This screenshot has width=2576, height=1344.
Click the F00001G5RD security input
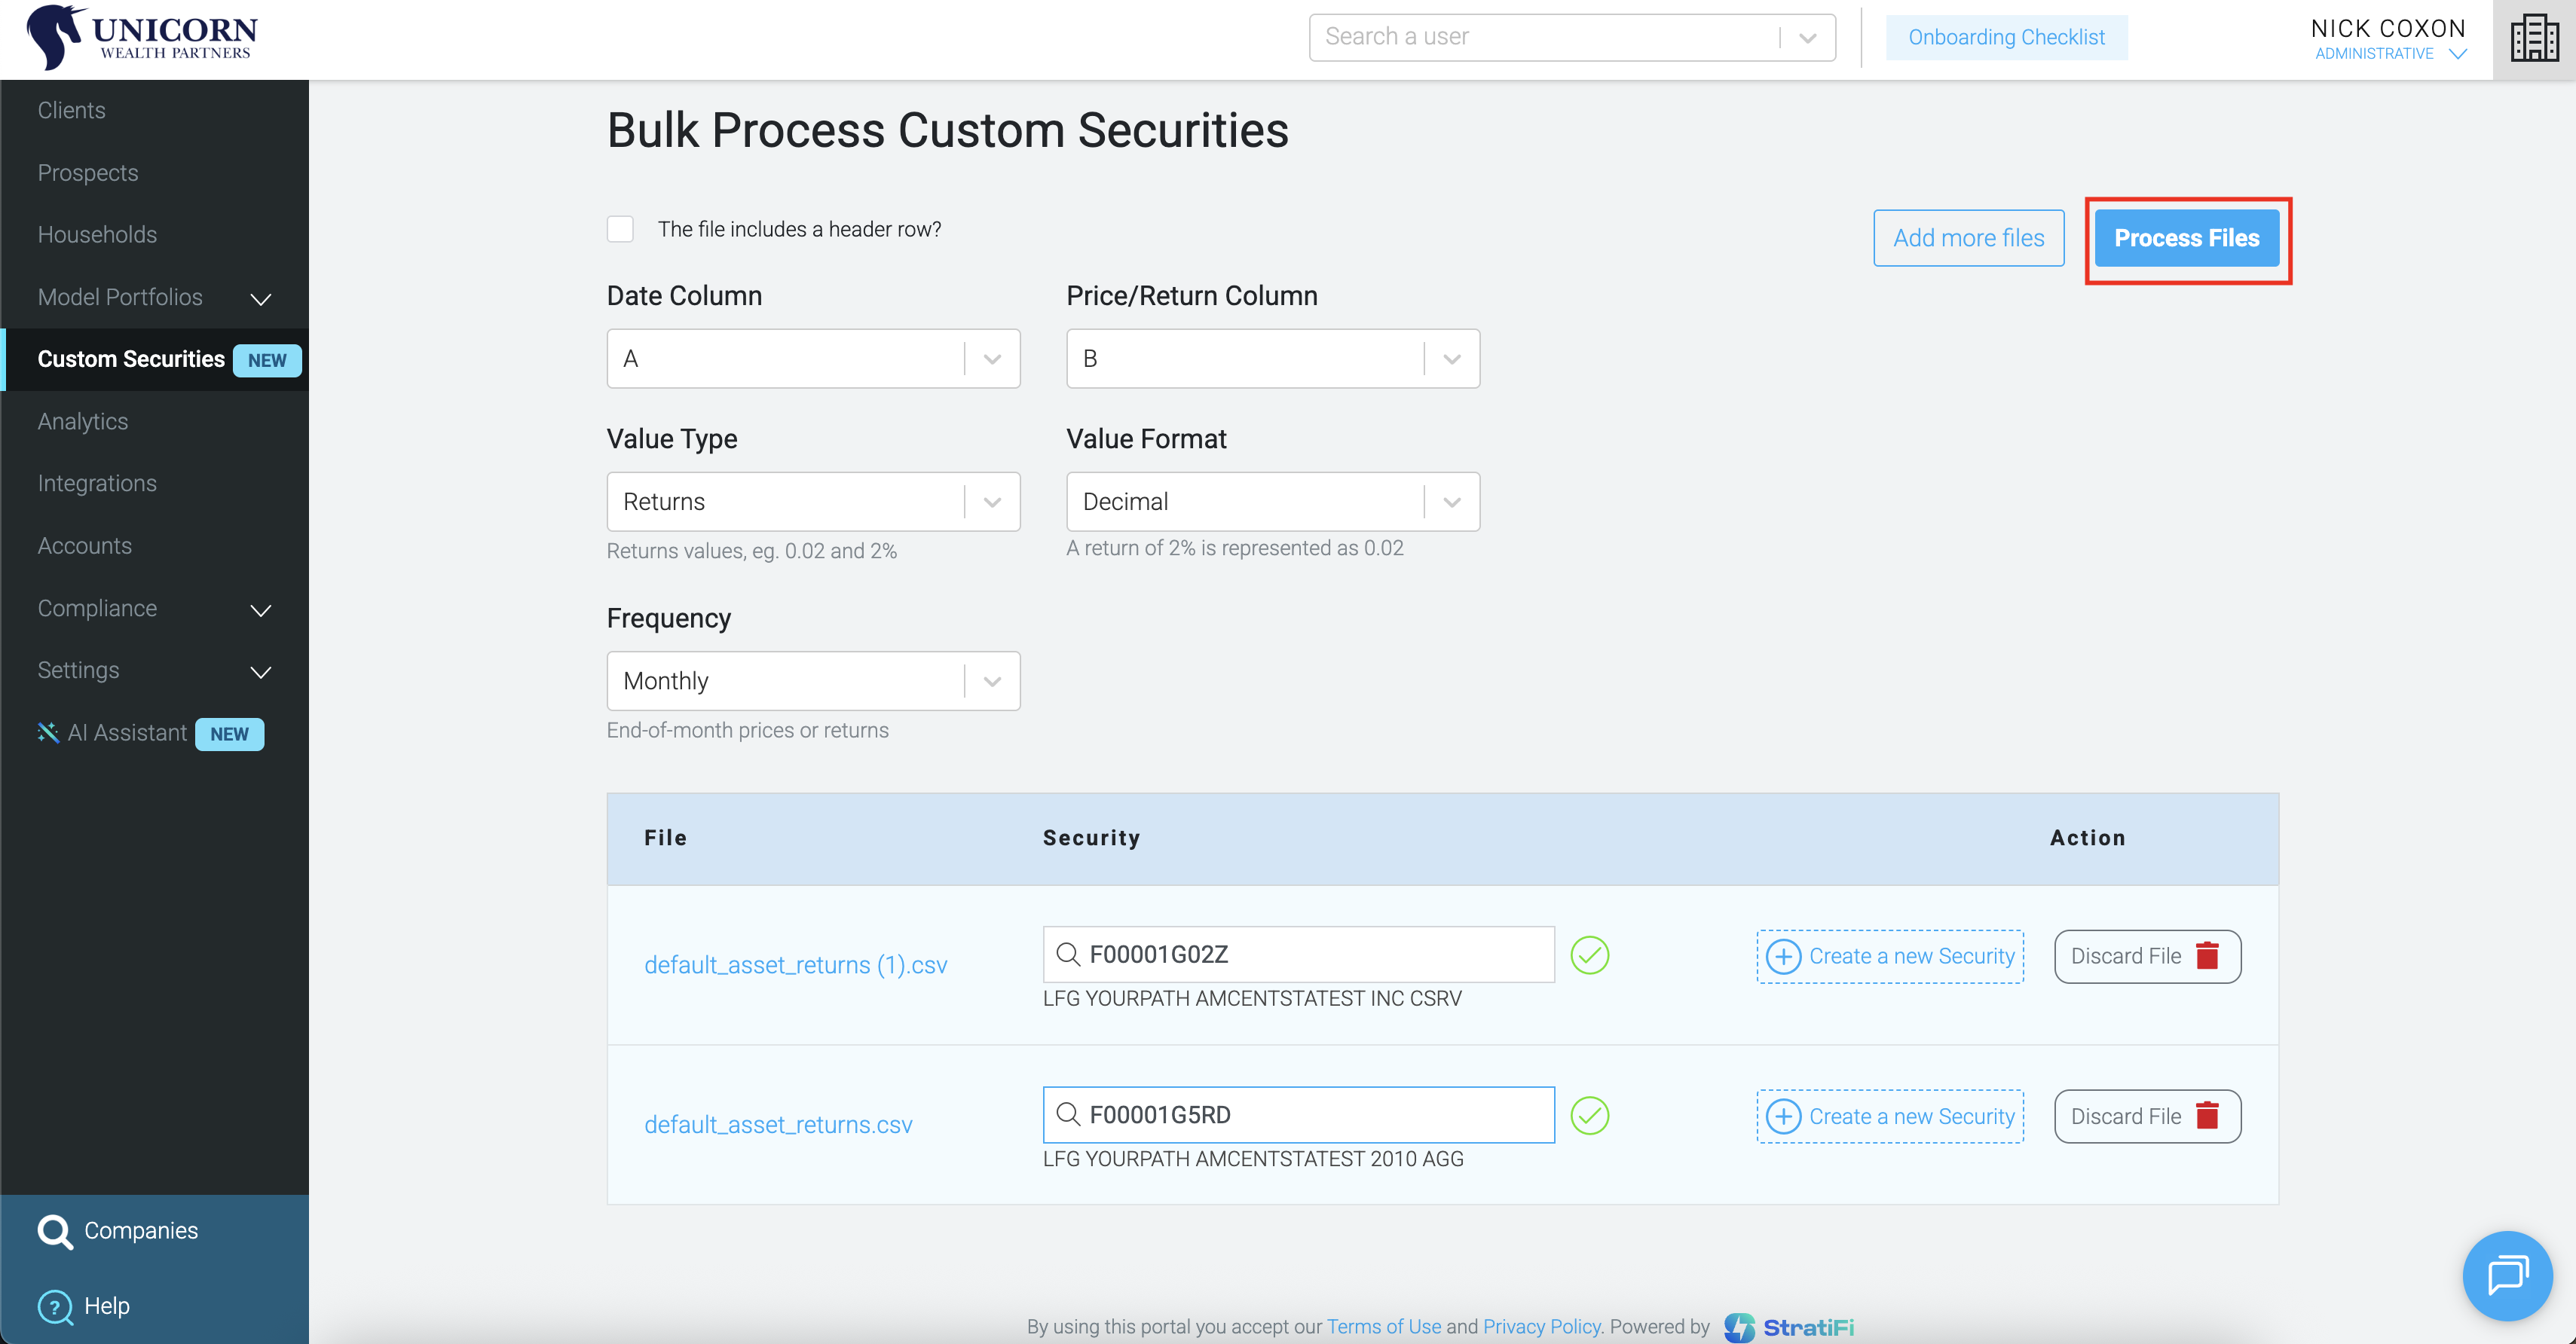[1298, 1114]
